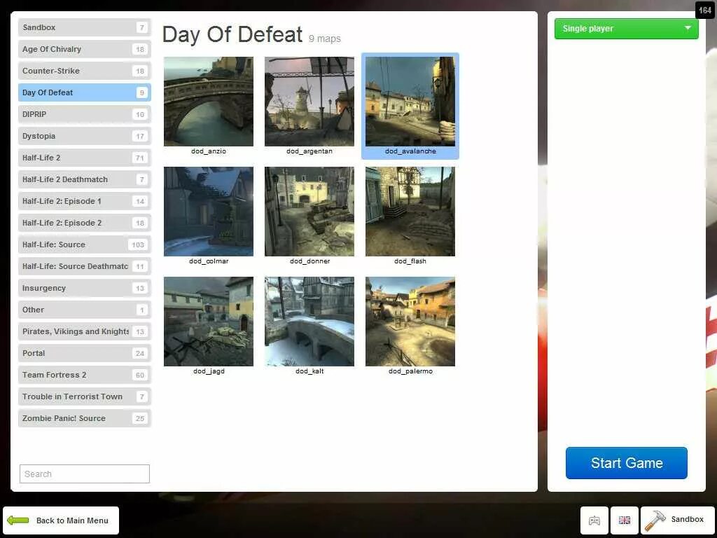The image size is (717, 538).
Task: Open Half-Life 2: Episode 1 maps
Action: [85, 201]
